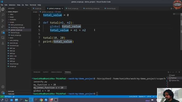Show the OUTPUT panel tab
This screenshot has height=102, width=182.
tap(45, 72)
